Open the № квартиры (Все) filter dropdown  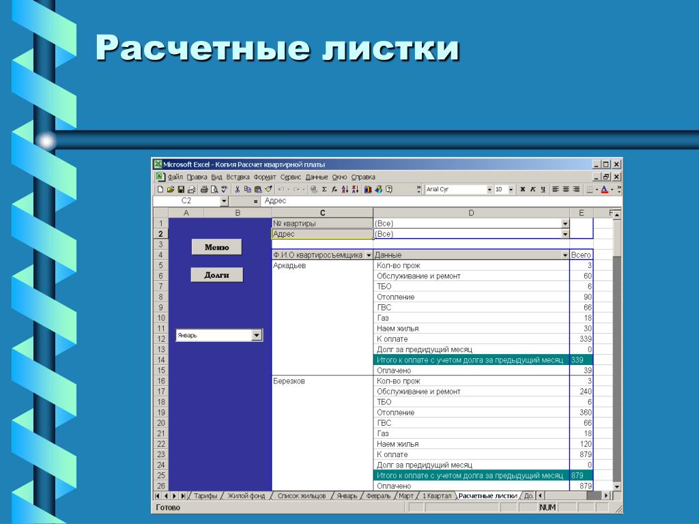tap(565, 223)
